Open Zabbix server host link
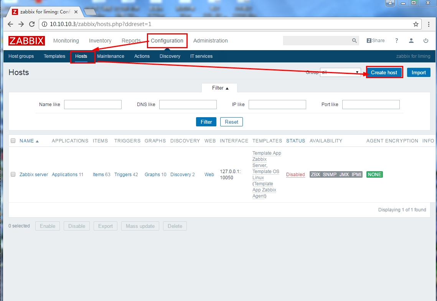 coord(34,174)
